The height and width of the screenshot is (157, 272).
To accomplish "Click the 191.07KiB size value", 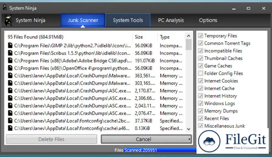I will pos(145,61).
